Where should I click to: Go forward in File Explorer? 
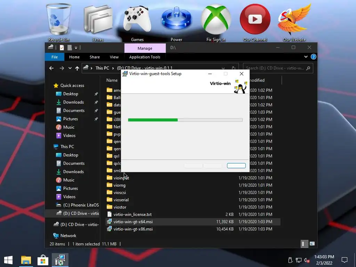[x=62, y=68]
